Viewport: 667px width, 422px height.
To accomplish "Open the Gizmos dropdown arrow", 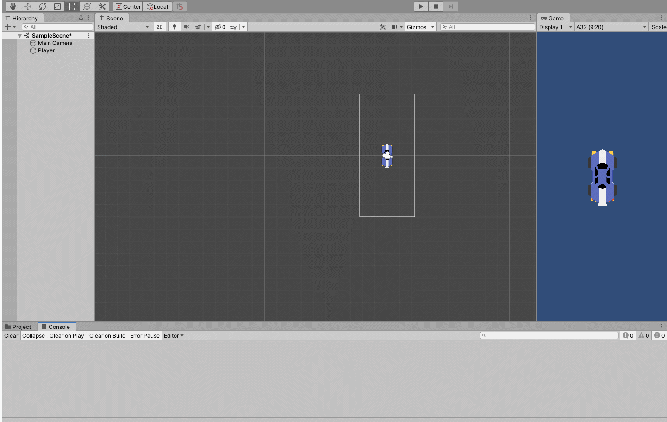I will [x=433, y=27].
